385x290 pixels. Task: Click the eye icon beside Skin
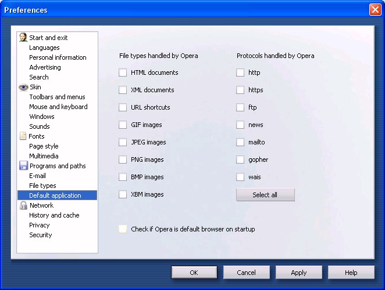tap(23, 87)
